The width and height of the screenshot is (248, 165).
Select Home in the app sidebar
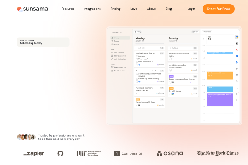pos(120,38)
